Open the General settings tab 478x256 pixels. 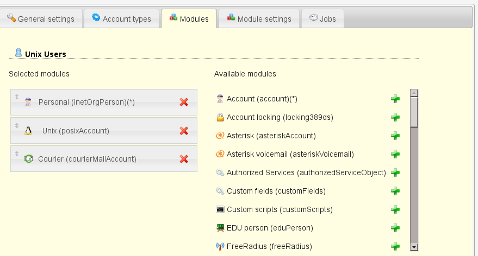pyautogui.click(x=41, y=18)
